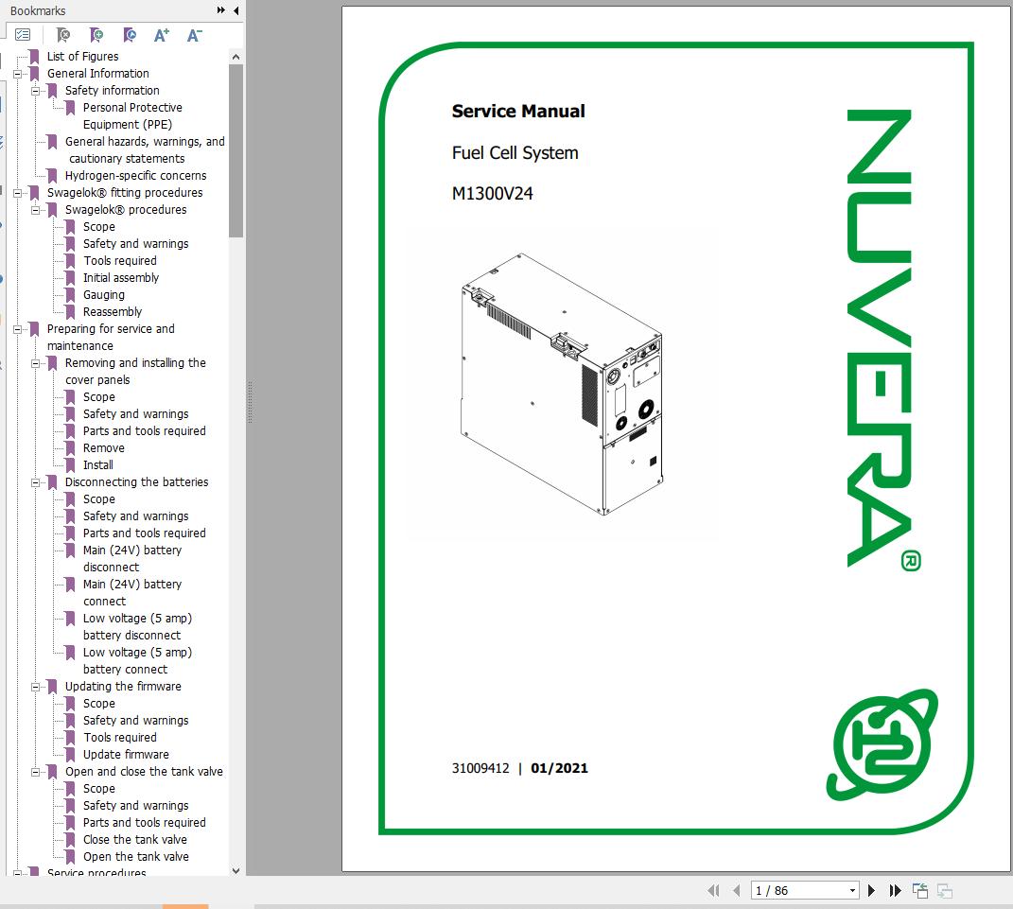Image resolution: width=1013 pixels, height=909 pixels.
Task: Open Removing and installing the cover panels bookmark
Action: click(x=135, y=372)
